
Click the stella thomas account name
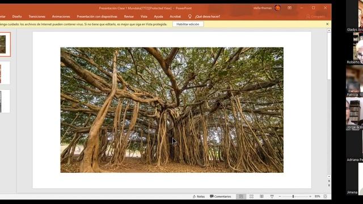pyautogui.click(x=263, y=8)
